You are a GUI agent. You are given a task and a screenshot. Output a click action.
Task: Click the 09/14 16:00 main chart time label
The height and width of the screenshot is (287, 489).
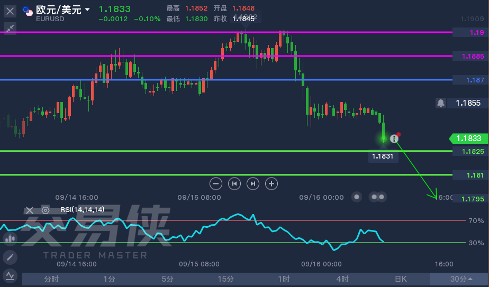(77, 198)
